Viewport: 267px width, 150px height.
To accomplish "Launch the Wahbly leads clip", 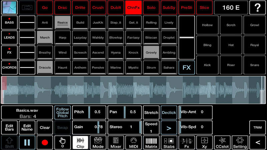I will coord(98,37).
